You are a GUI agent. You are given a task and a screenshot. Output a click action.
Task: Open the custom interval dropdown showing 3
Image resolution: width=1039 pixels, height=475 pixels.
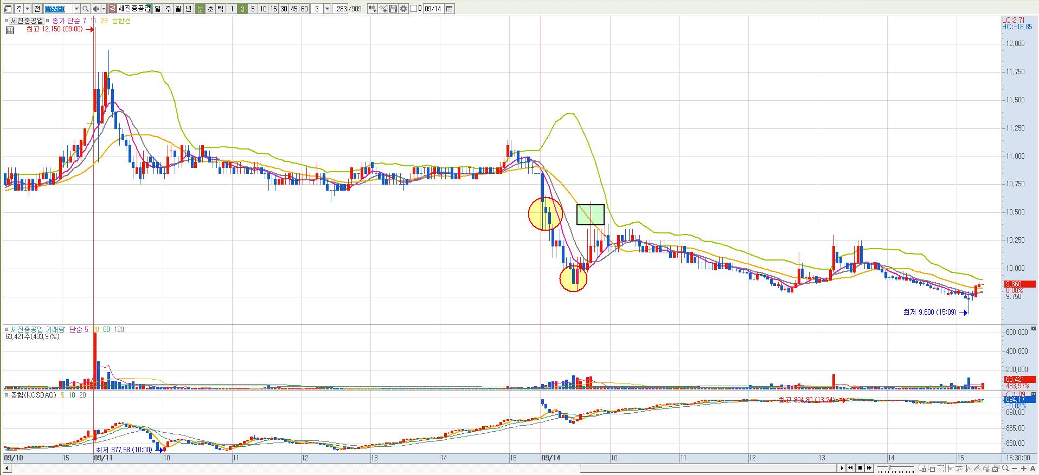pyautogui.click(x=326, y=9)
